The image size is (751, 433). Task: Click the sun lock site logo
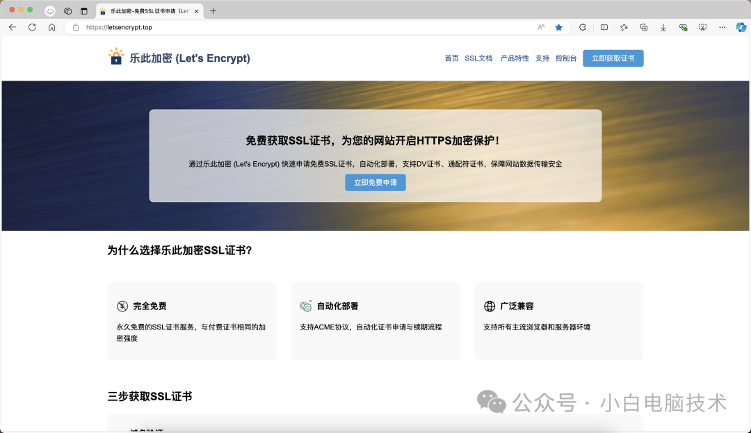coord(116,56)
